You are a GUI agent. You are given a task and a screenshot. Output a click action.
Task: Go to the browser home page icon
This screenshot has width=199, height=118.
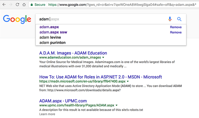pyautogui.click(x=24, y=4)
